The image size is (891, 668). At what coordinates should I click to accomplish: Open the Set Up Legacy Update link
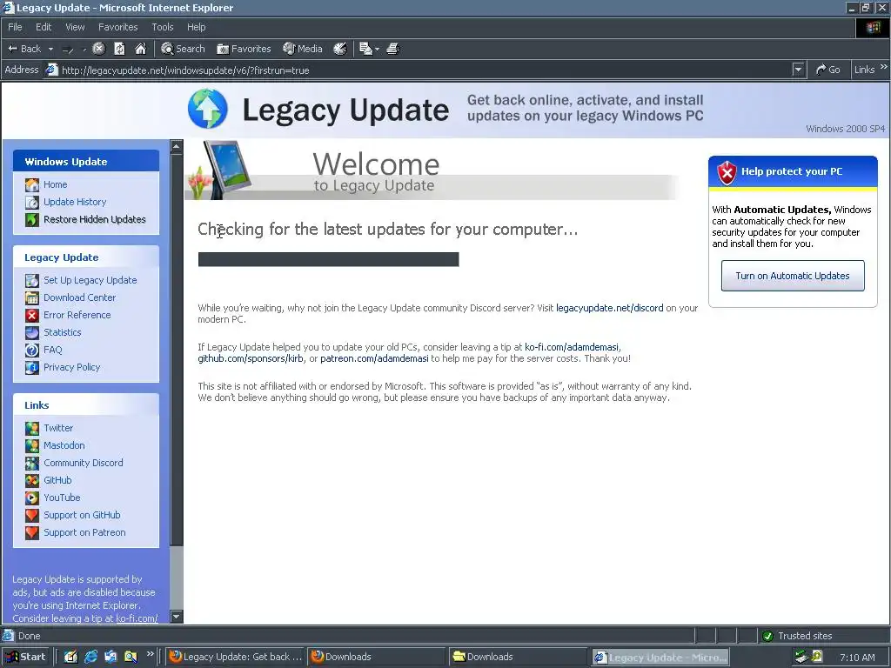[x=90, y=280]
